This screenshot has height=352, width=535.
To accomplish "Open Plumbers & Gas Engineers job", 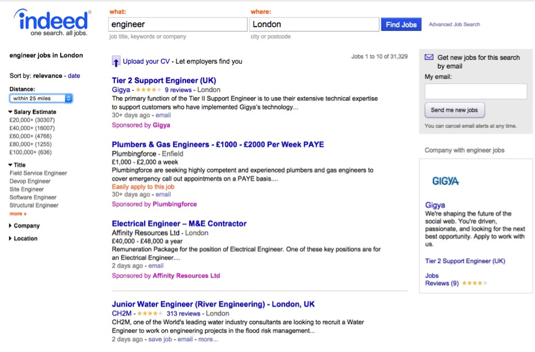I will click(218, 144).
